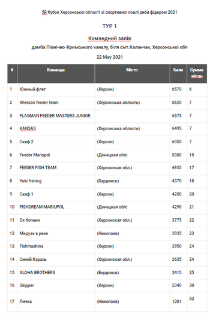The image size is (216, 319).
Task: Click the '(Бердянск)' city for Yuki fishing
Action: point(108,181)
